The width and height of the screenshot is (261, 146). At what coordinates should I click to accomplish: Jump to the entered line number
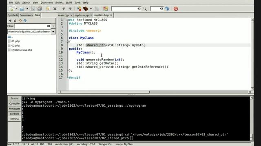167,9
